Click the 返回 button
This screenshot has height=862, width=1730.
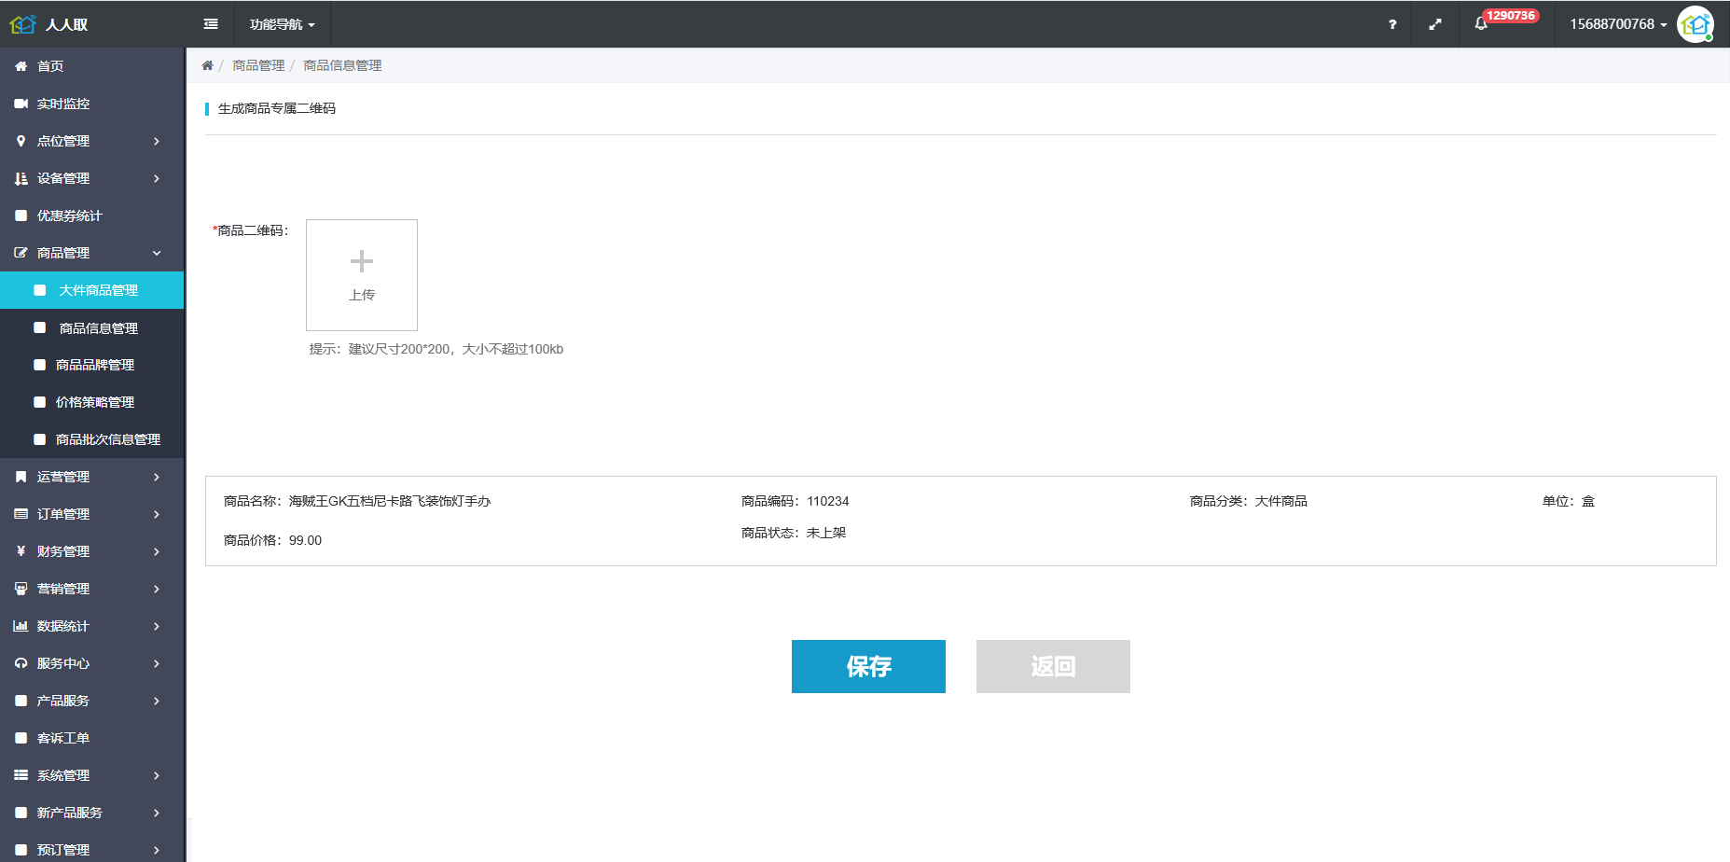point(1053,666)
